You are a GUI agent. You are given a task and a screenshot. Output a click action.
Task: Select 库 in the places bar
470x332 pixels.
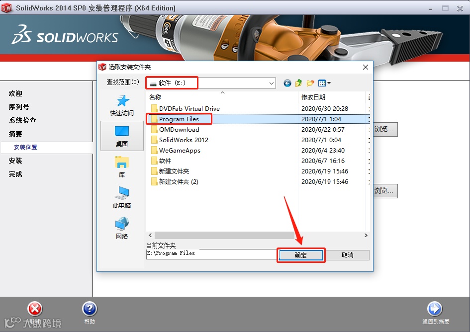[122, 167]
